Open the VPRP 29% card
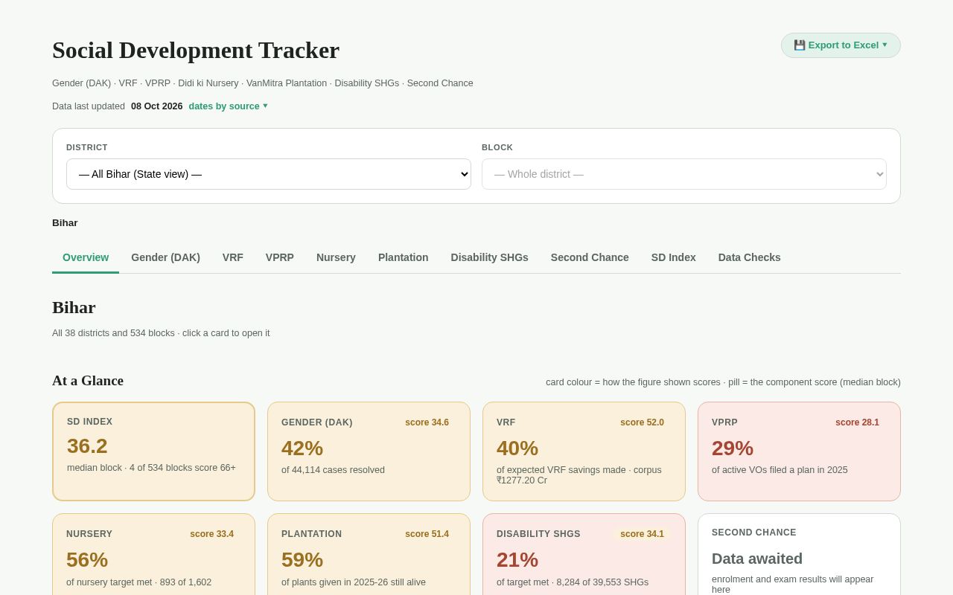This screenshot has height=595, width=953. pyautogui.click(x=799, y=451)
